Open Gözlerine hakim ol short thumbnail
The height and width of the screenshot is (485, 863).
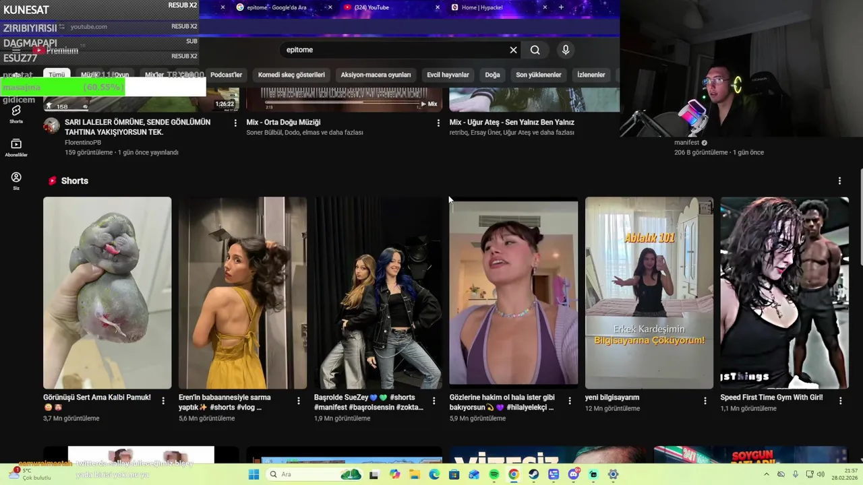(514, 292)
